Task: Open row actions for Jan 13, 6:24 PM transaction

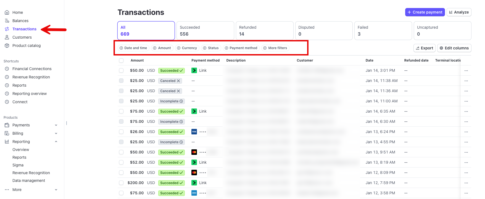Action: pyautogui.click(x=466, y=132)
